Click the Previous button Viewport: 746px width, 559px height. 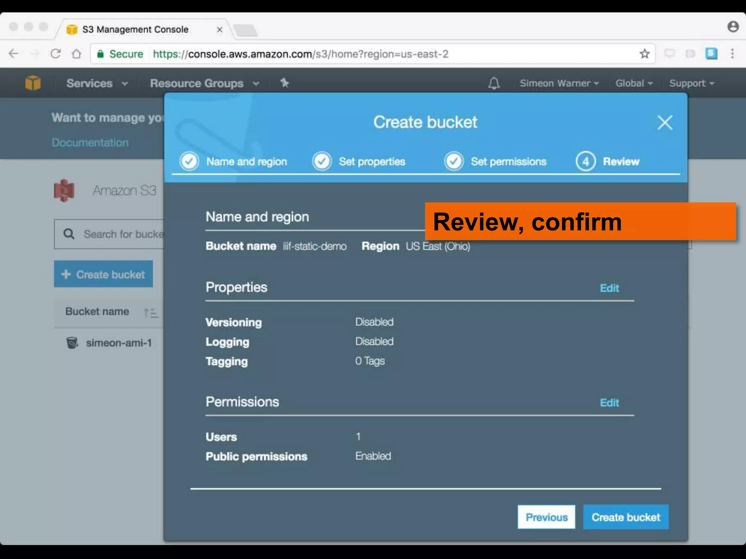point(546,517)
